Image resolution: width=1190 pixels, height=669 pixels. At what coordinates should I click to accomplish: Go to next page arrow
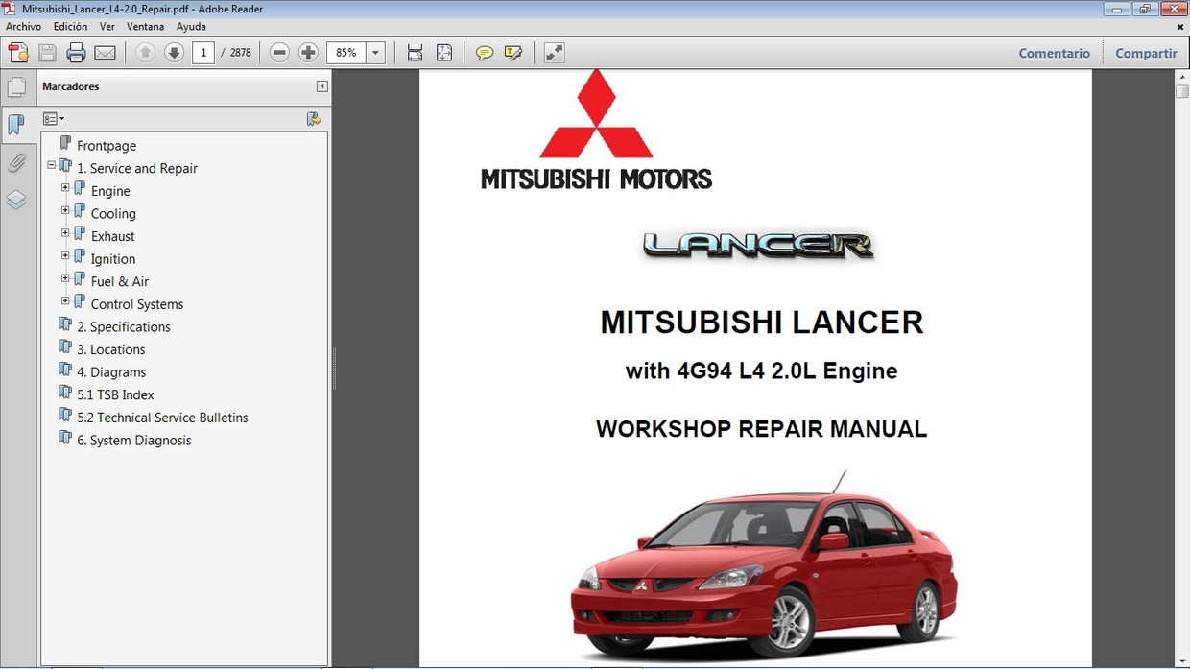coord(174,53)
